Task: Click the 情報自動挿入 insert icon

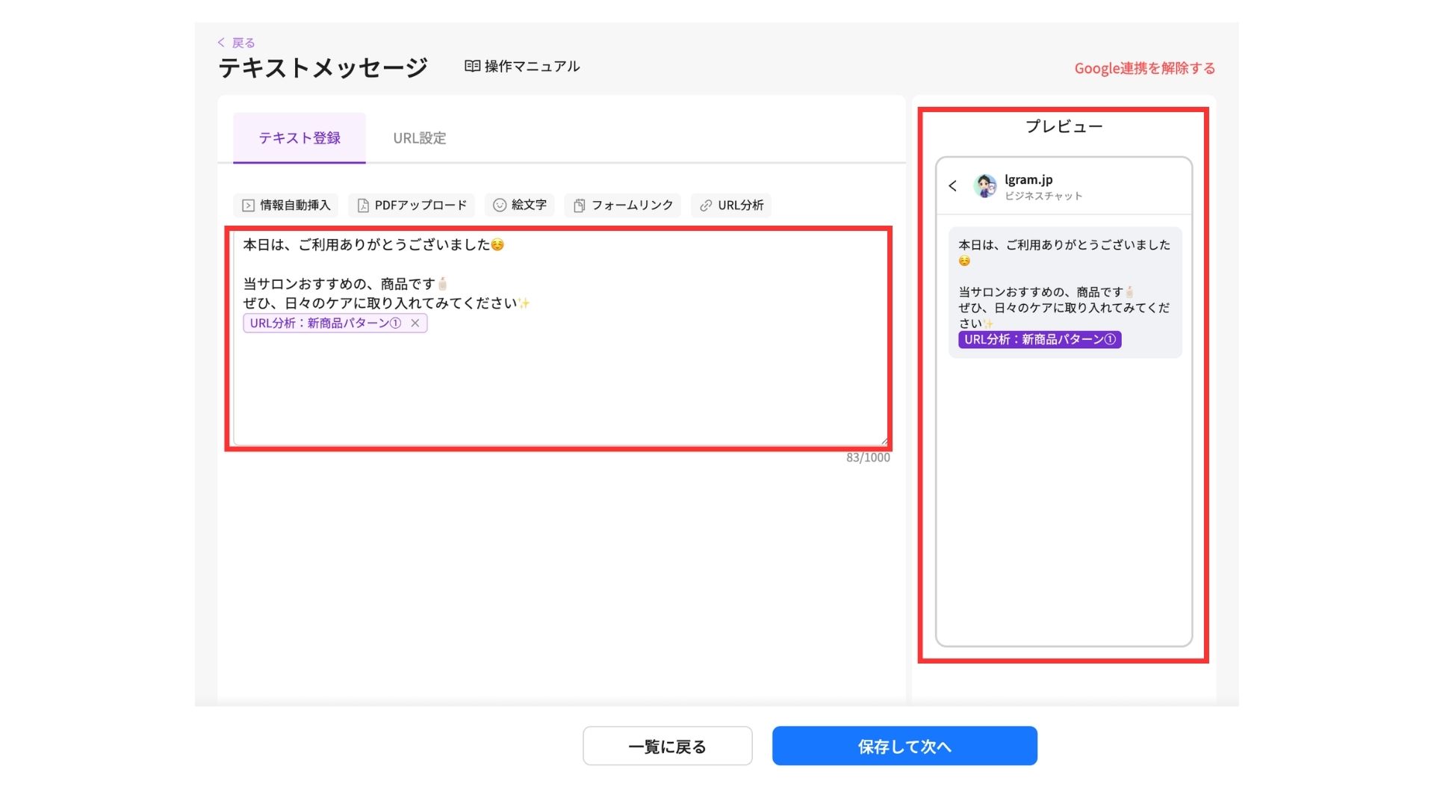Action: (248, 205)
